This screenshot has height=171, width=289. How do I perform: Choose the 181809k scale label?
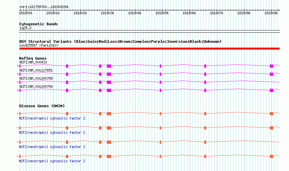pos(271,13)
